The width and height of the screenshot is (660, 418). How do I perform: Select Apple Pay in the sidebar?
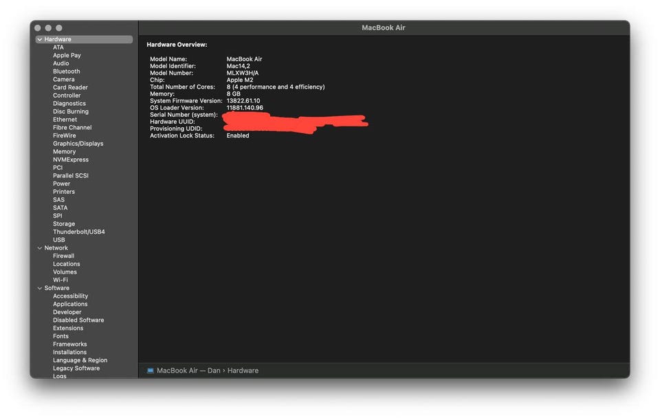point(67,55)
